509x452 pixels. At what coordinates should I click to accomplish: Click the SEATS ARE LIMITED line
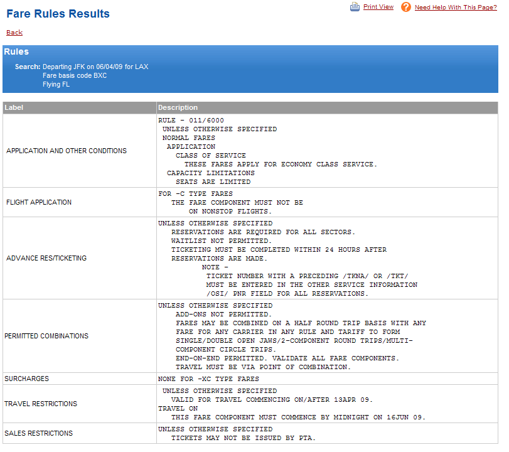[x=213, y=182]
